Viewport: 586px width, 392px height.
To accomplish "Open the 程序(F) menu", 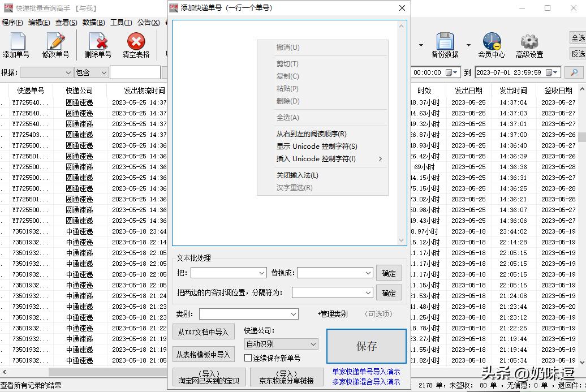I will click(x=12, y=23).
